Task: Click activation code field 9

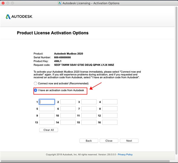Action: (47, 115)
